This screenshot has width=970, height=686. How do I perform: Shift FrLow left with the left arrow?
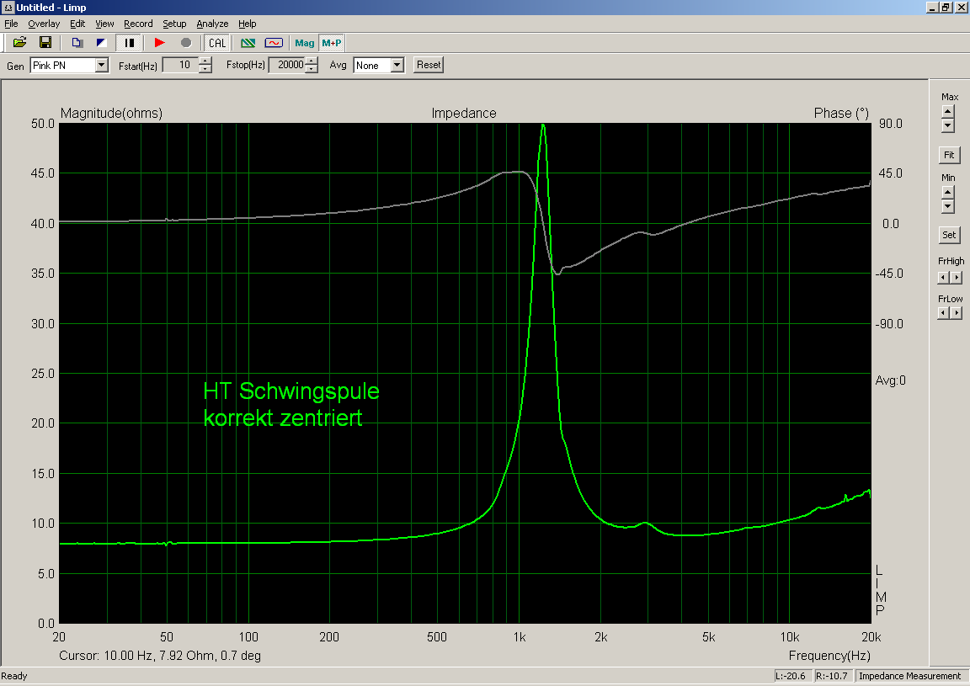coord(943,313)
